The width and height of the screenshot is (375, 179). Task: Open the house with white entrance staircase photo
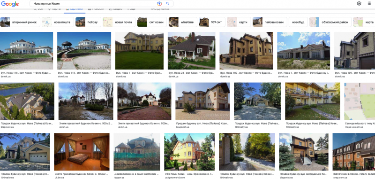pos(304,152)
